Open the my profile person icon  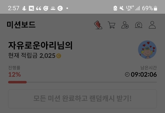(152, 25)
